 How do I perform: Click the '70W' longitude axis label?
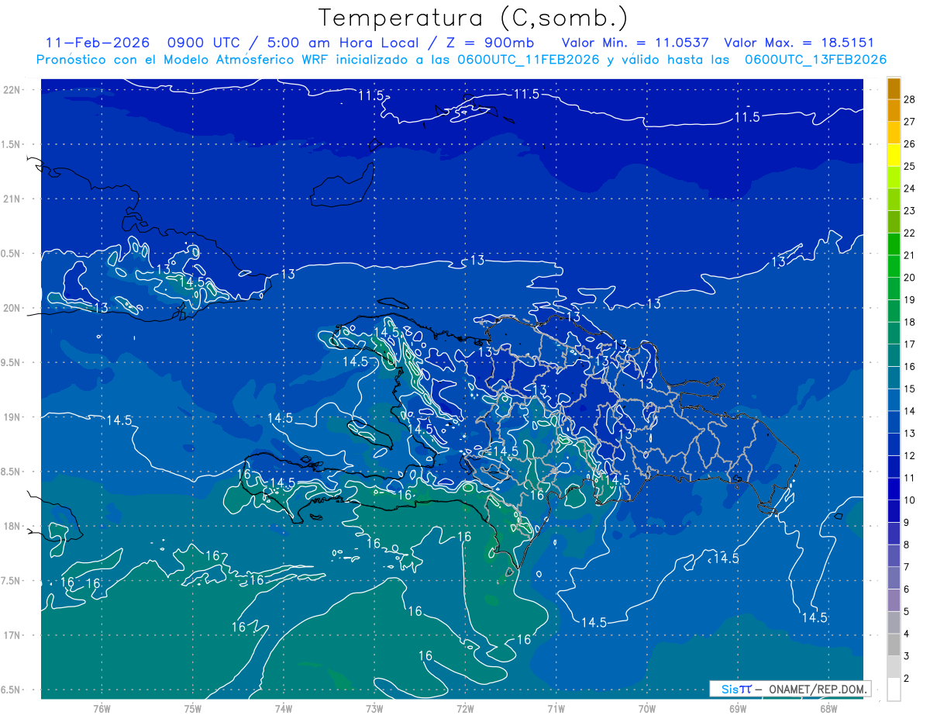(647, 708)
